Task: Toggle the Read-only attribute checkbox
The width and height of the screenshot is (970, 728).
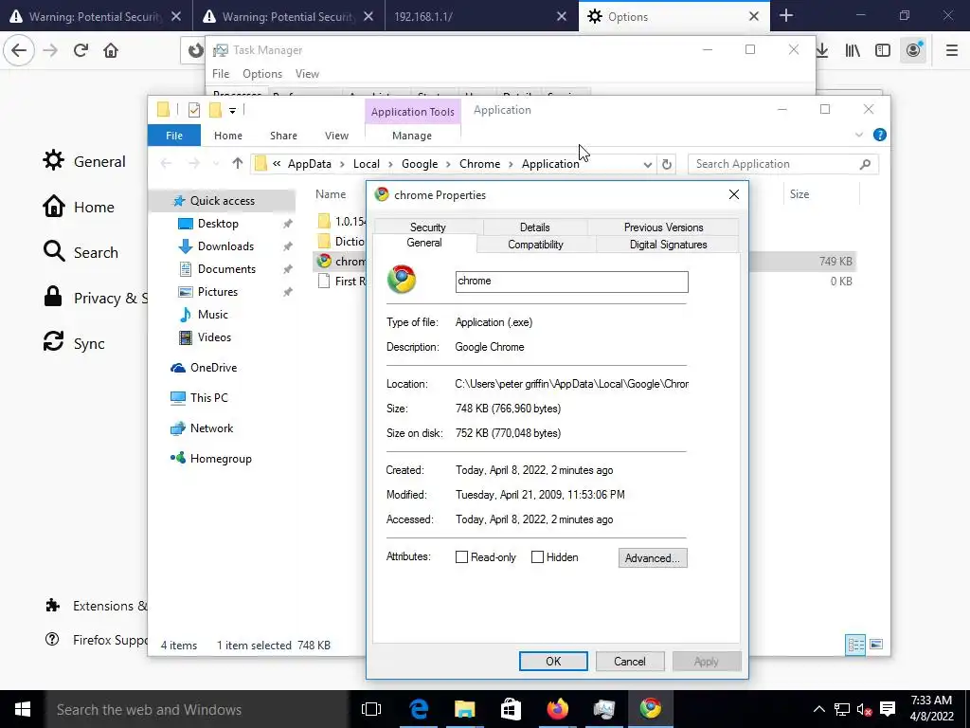Action: tap(461, 557)
